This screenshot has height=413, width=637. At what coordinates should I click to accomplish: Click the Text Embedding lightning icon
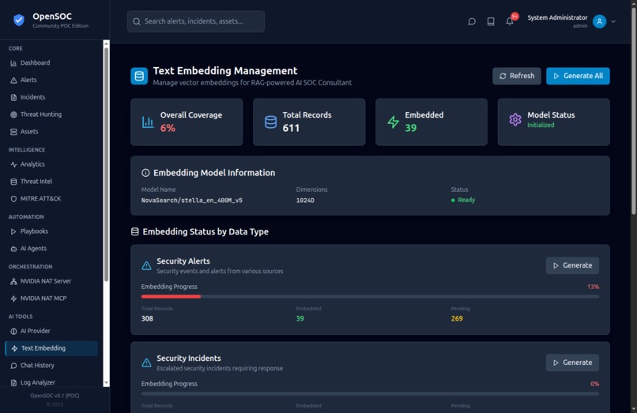click(14, 348)
